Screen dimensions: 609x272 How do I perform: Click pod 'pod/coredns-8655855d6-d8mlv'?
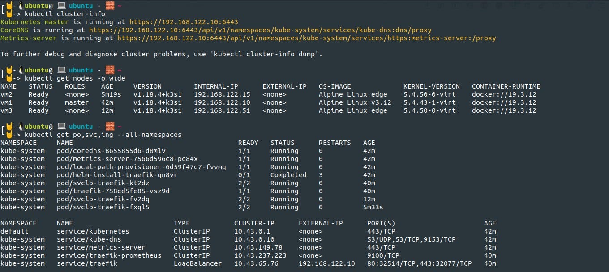[111, 151]
